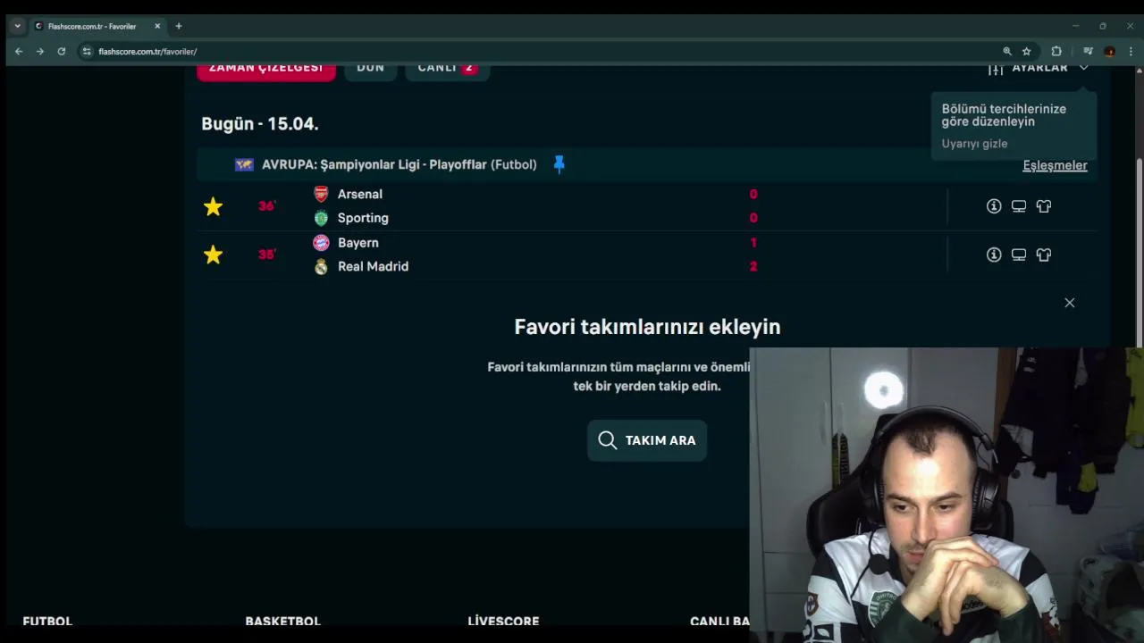This screenshot has height=643, width=1144.
Task: Click the Takım Ara button
Action: (x=647, y=440)
